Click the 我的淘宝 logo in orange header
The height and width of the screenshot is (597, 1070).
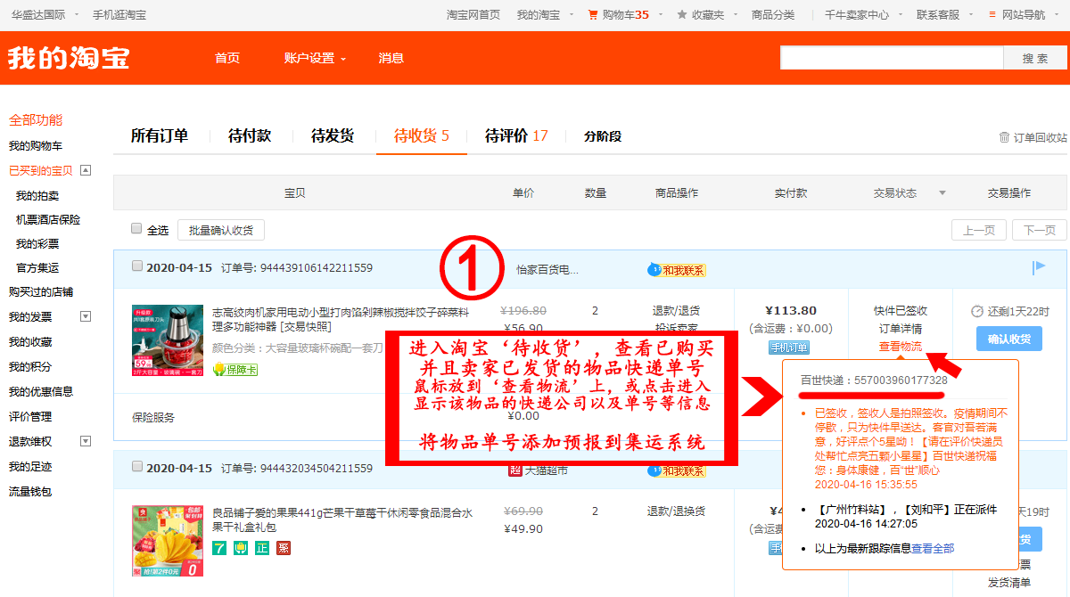[69, 58]
